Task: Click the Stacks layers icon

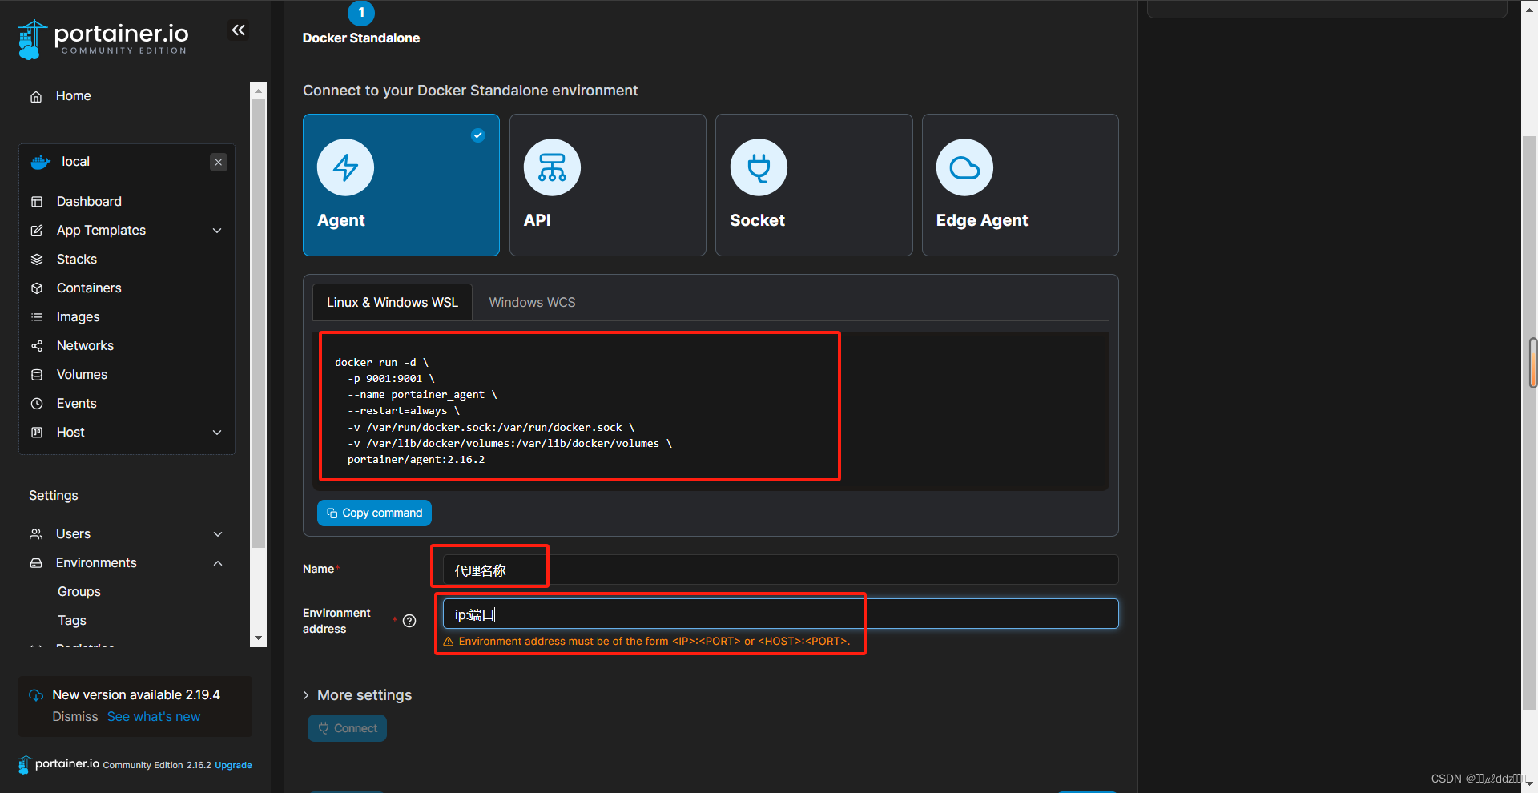Action: click(37, 260)
